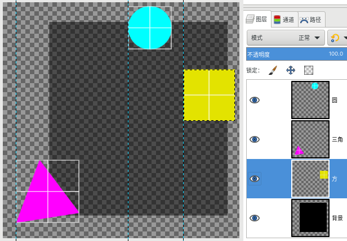Hide the 圆 layer with its eye icon
347x241 pixels.
point(255,100)
